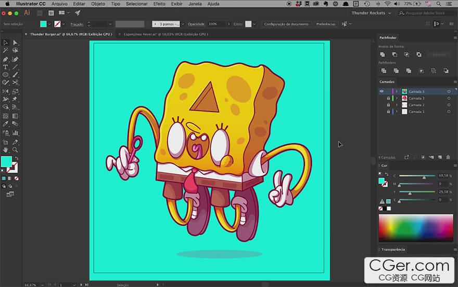Unlock Camada 1 layer
Viewport: 458px width, 287px height.
tap(388, 112)
